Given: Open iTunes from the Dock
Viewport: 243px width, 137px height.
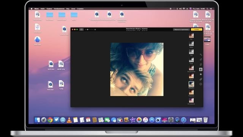Looking at the screenshot, I should [x=145, y=120].
